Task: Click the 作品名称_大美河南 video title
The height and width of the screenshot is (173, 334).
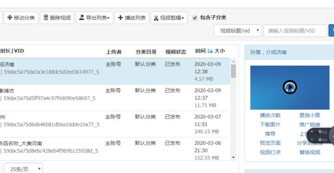Action: click(21, 143)
